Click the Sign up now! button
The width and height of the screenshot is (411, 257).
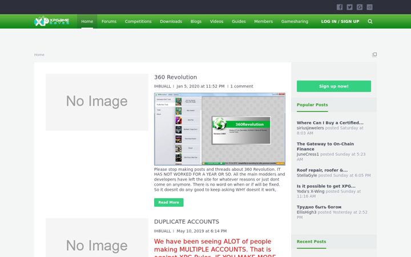(334, 86)
